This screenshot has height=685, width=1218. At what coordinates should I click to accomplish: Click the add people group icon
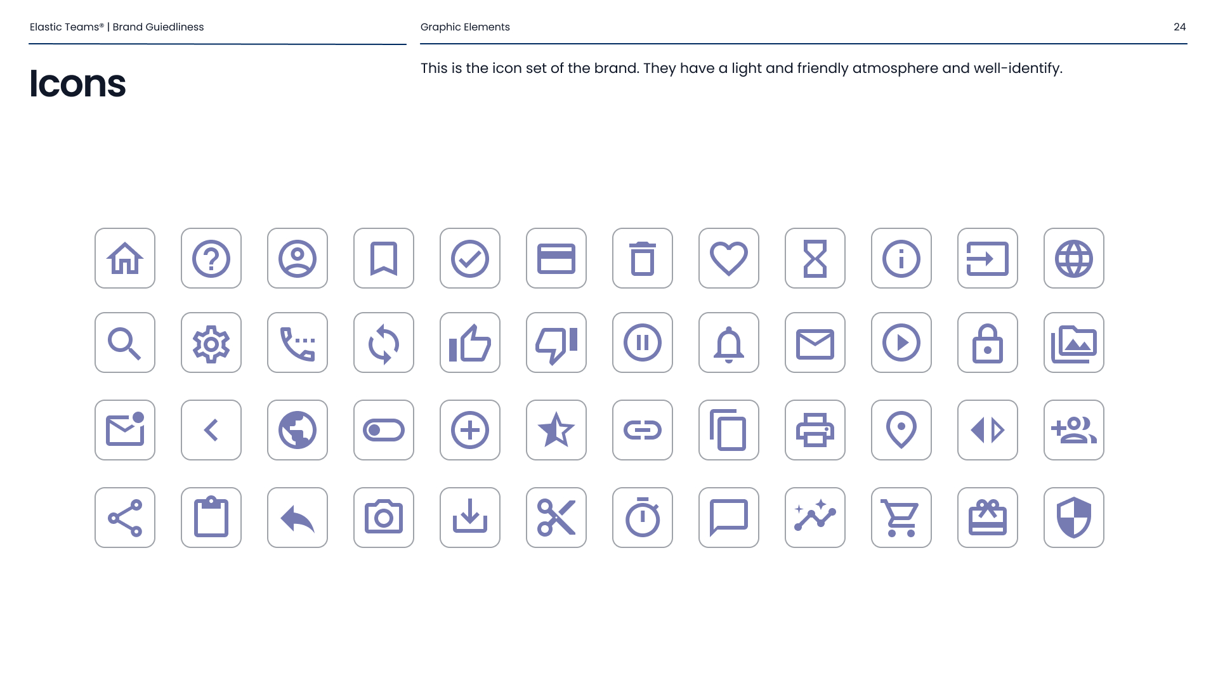point(1074,430)
